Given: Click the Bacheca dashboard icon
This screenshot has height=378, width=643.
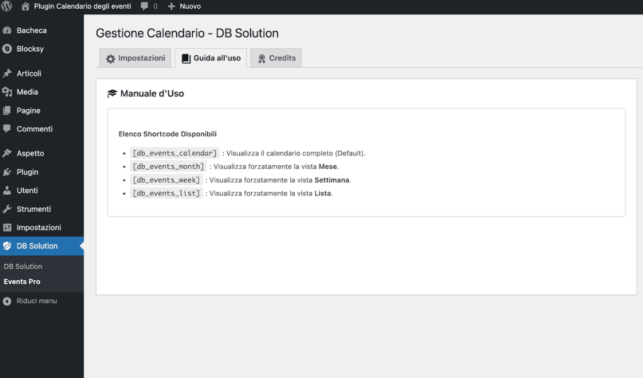Looking at the screenshot, I should [7, 30].
